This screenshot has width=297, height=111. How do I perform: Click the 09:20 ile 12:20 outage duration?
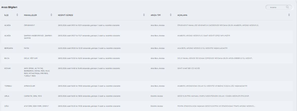(x=89, y=48)
